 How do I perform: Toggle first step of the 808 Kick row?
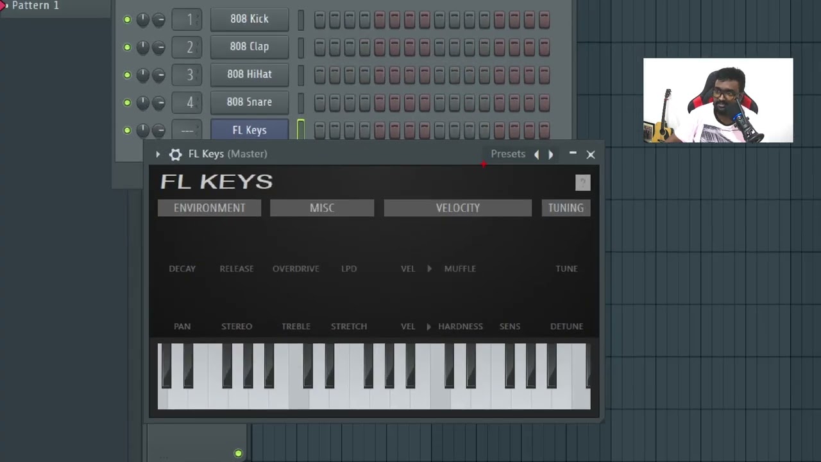[319, 19]
